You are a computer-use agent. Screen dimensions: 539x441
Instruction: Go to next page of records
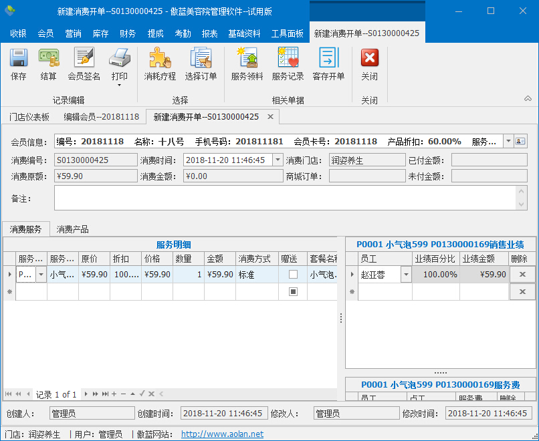(96, 394)
